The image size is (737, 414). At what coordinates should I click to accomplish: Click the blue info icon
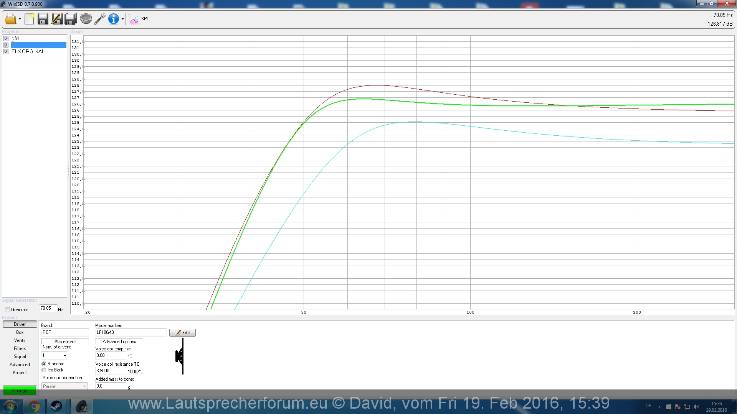(113, 19)
